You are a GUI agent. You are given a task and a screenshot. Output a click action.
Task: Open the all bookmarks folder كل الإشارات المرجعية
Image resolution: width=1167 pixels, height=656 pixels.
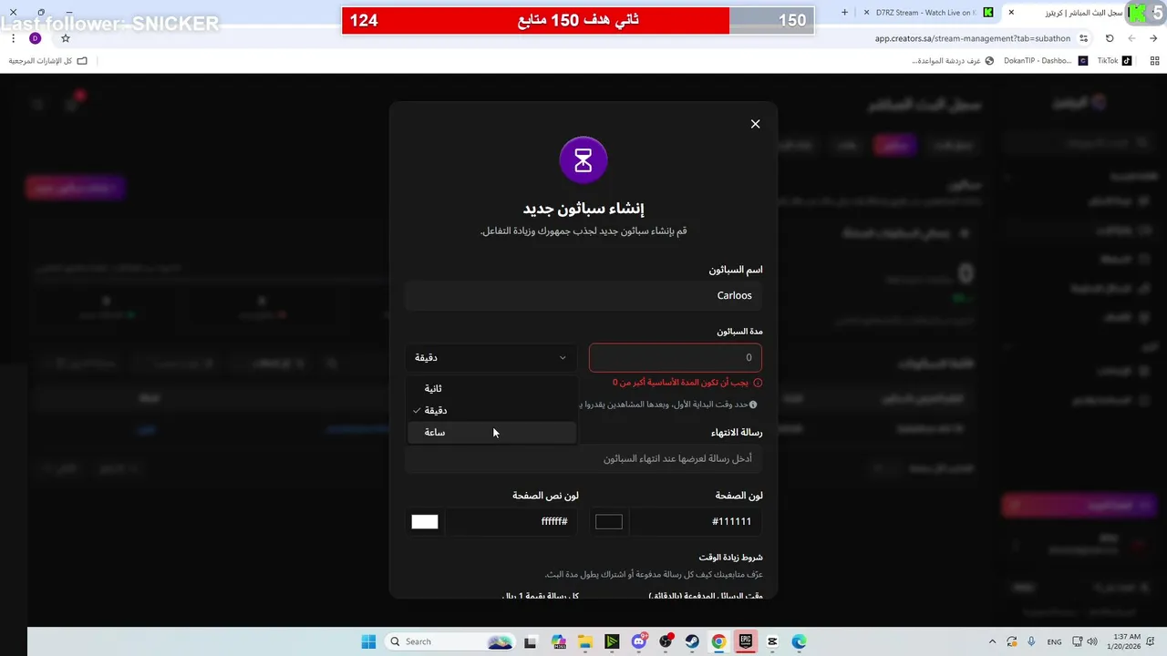tap(47, 61)
